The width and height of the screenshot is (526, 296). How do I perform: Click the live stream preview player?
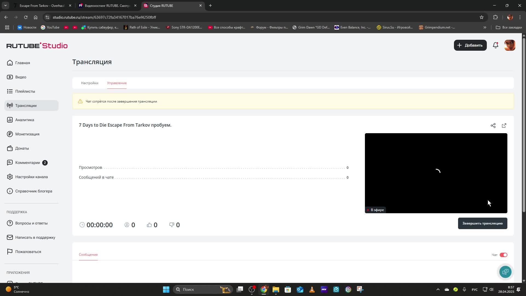436,173
